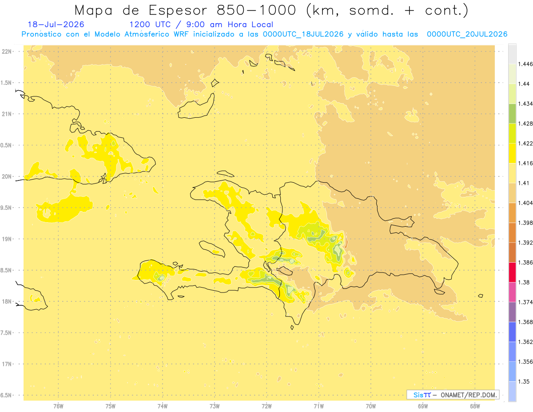
Task: Click the colorbar value '1.434'
Action: pos(525,104)
